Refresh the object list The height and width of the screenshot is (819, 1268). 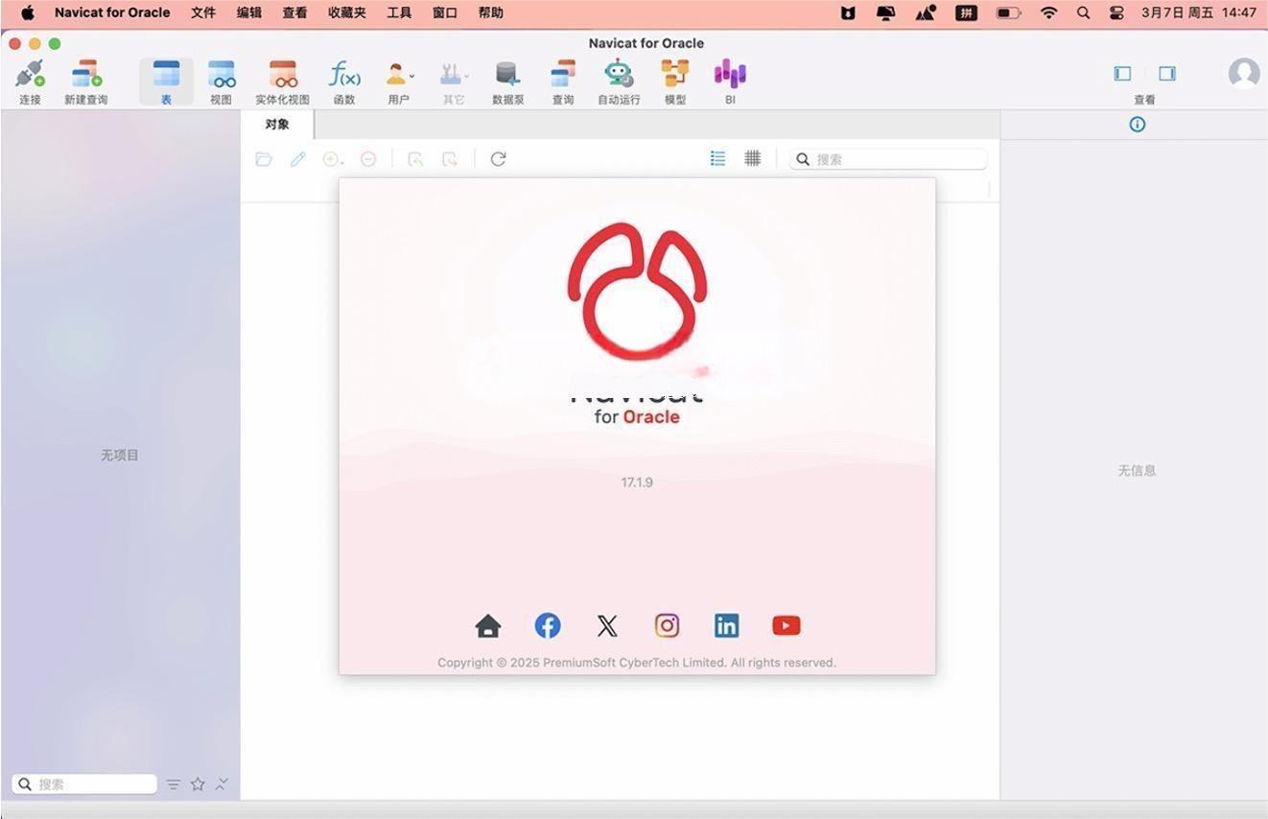[x=498, y=159]
